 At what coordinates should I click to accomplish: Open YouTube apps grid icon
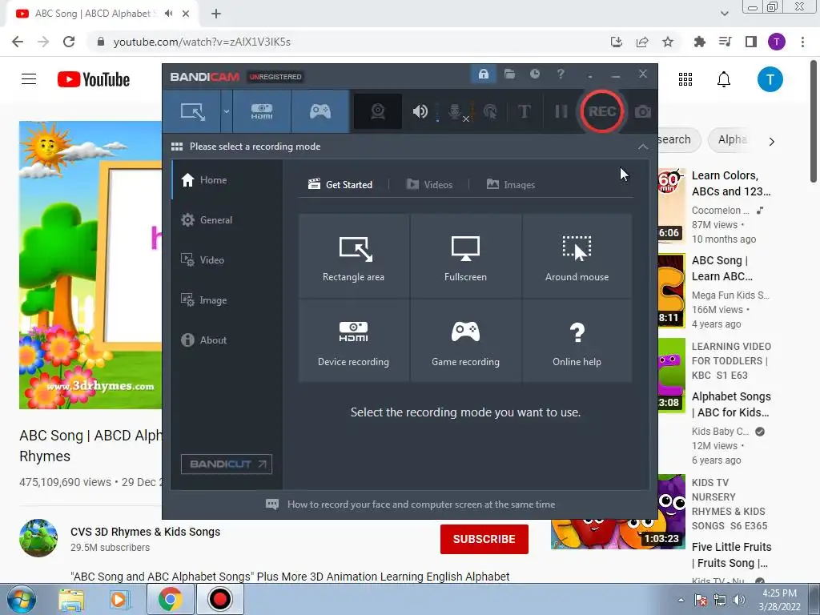click(x=685, y=79)
